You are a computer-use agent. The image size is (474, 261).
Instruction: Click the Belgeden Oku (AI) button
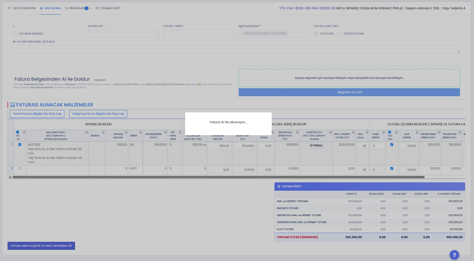(349, 92)
